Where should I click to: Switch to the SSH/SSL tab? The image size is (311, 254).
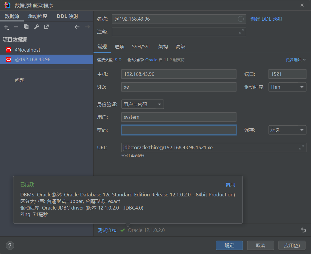[141, 47]
